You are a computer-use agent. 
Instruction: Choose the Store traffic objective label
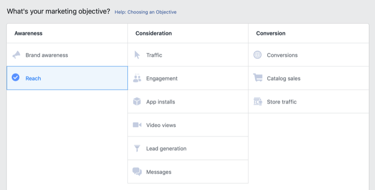coord(282,102)
